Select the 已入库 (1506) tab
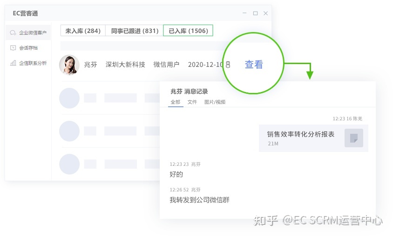 [x=188, y=31]
